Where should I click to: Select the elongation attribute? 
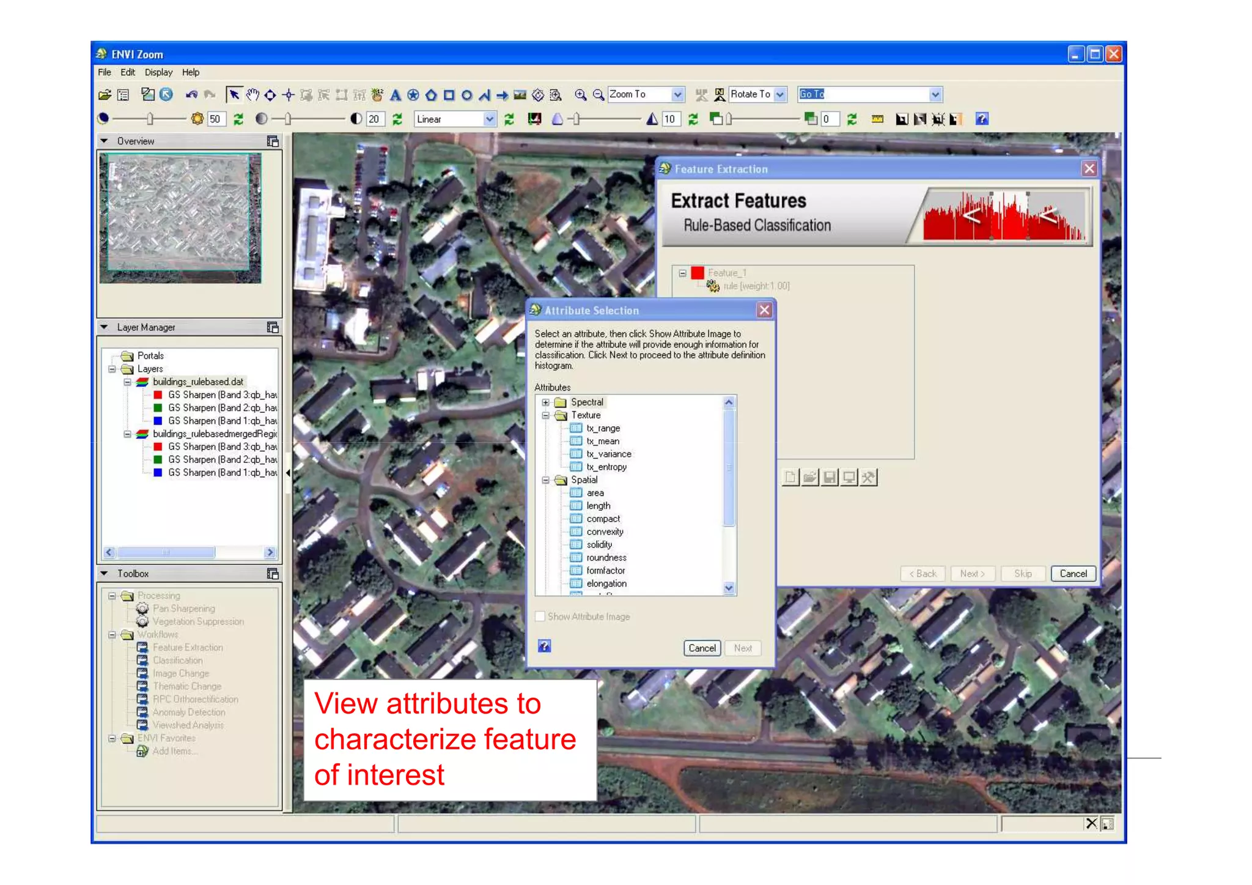(x=606, y=584)
